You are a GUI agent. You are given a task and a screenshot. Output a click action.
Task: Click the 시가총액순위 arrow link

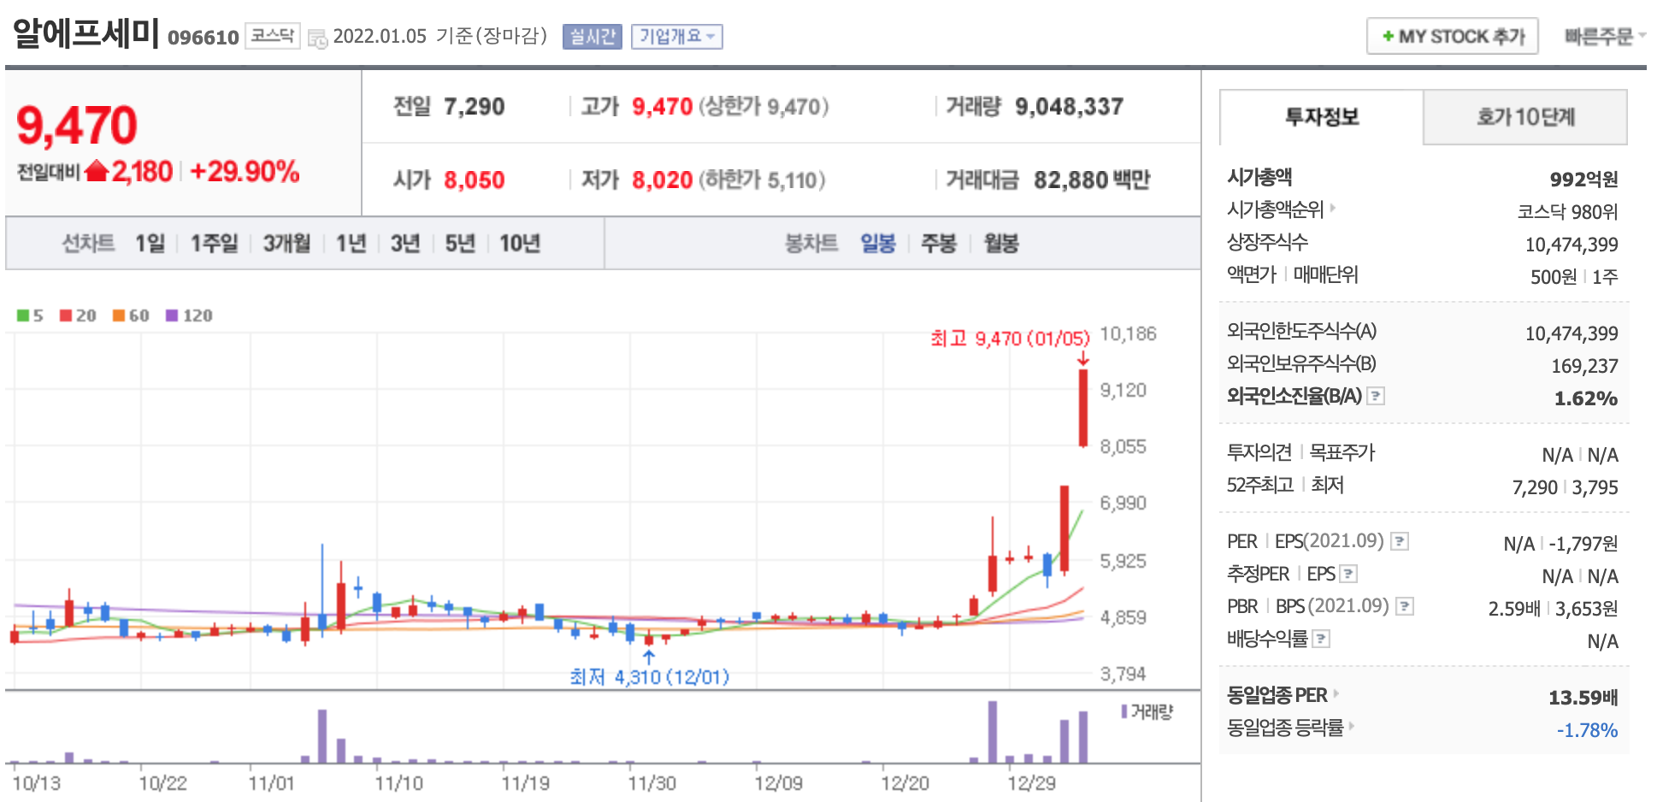1332,208
